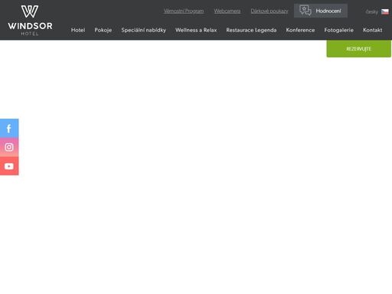Open the Hotel menu item
The height and width of the screenshot is (294, 392).
point(78,30)
